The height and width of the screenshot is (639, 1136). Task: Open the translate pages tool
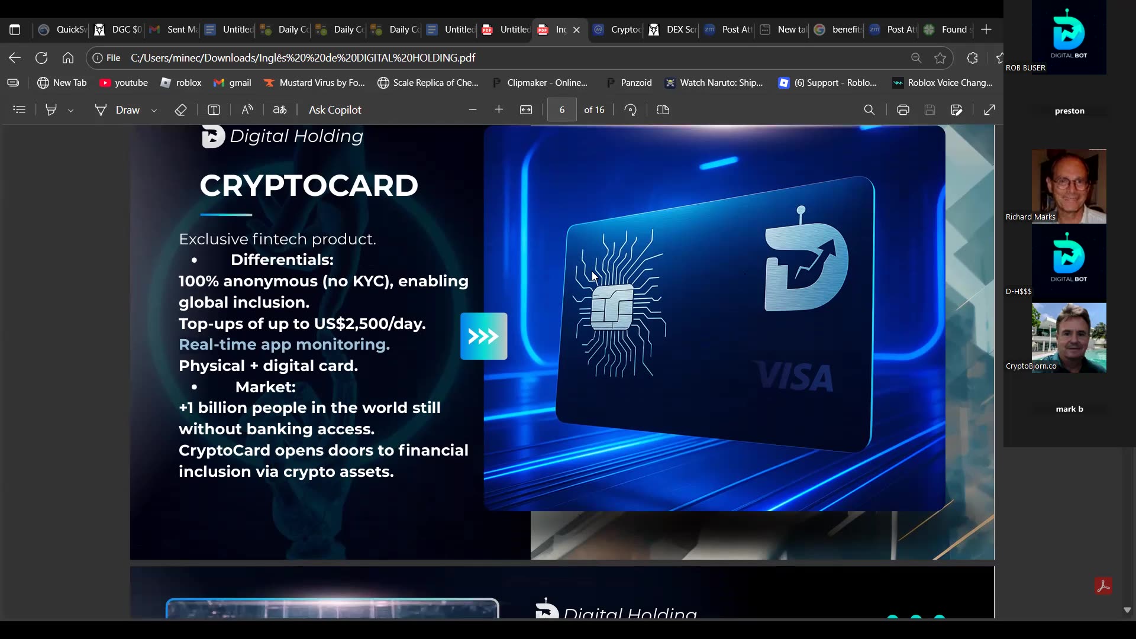coord(279,109)
